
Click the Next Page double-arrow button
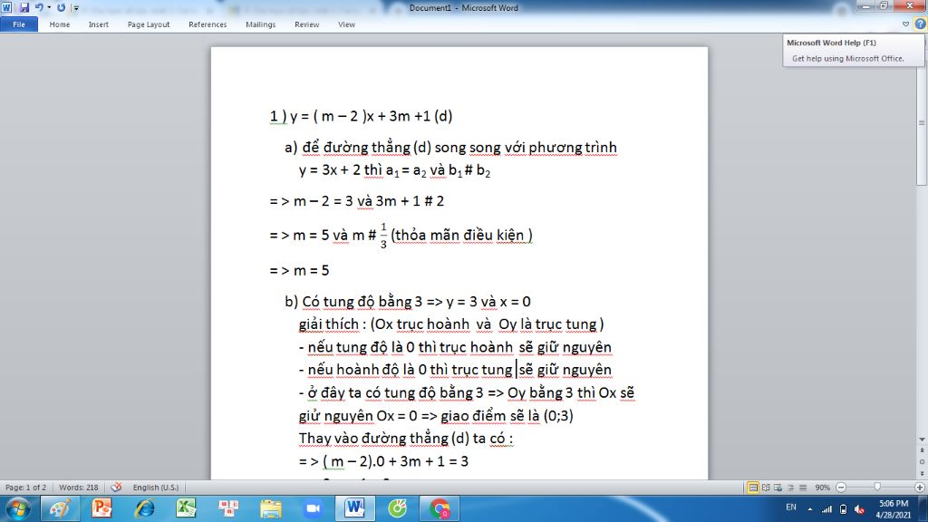point(922,473)
